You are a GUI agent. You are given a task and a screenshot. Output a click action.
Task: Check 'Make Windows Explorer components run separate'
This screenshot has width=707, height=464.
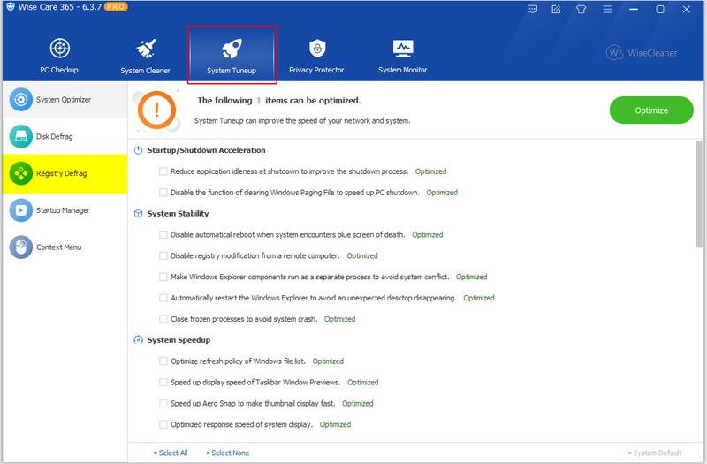(x=163, y=277)
